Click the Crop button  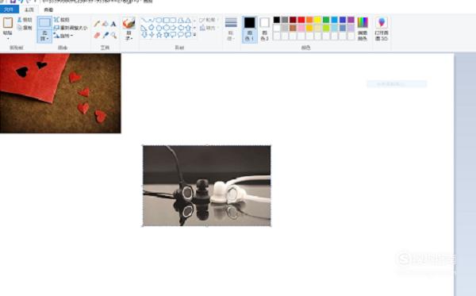[62, 20]
